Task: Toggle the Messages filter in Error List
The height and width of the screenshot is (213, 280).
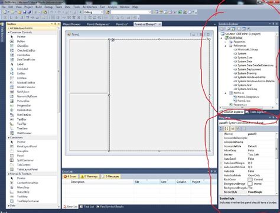Action: (x=110, y=176)
